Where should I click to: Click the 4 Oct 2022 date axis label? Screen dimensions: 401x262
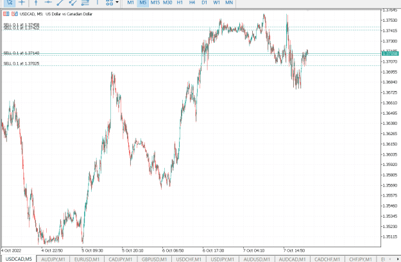coord(12,250)
